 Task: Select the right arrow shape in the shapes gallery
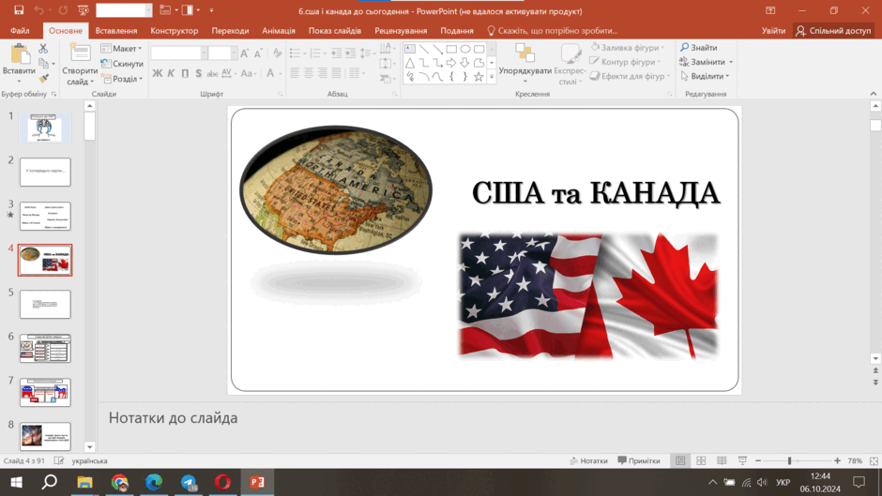click(451, 63)
